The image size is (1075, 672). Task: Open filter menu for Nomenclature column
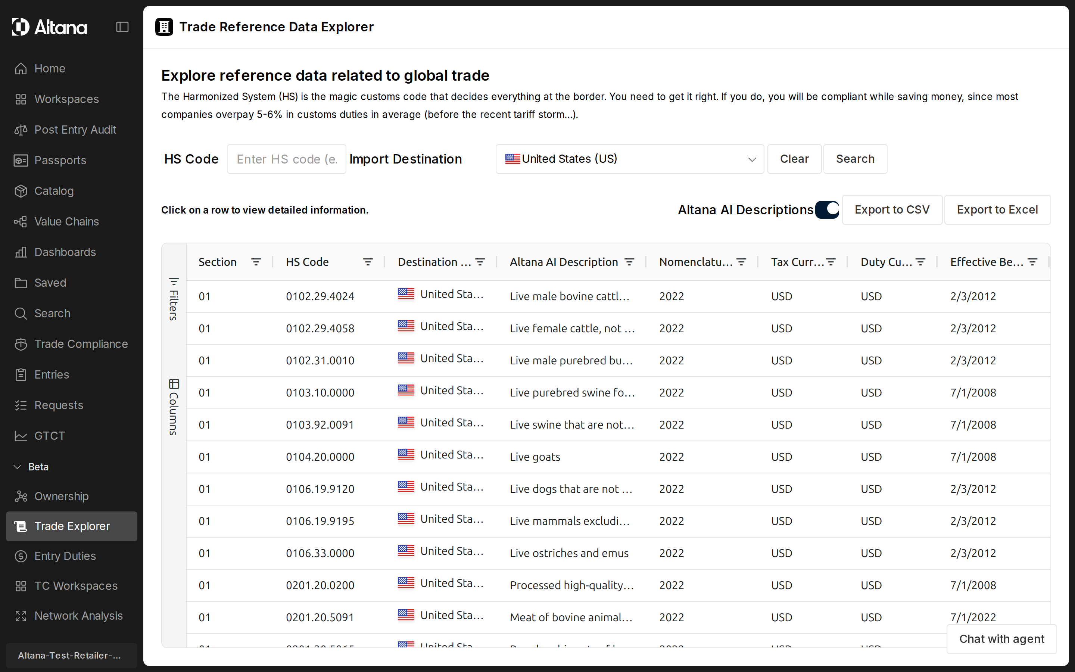click(741, 262)
